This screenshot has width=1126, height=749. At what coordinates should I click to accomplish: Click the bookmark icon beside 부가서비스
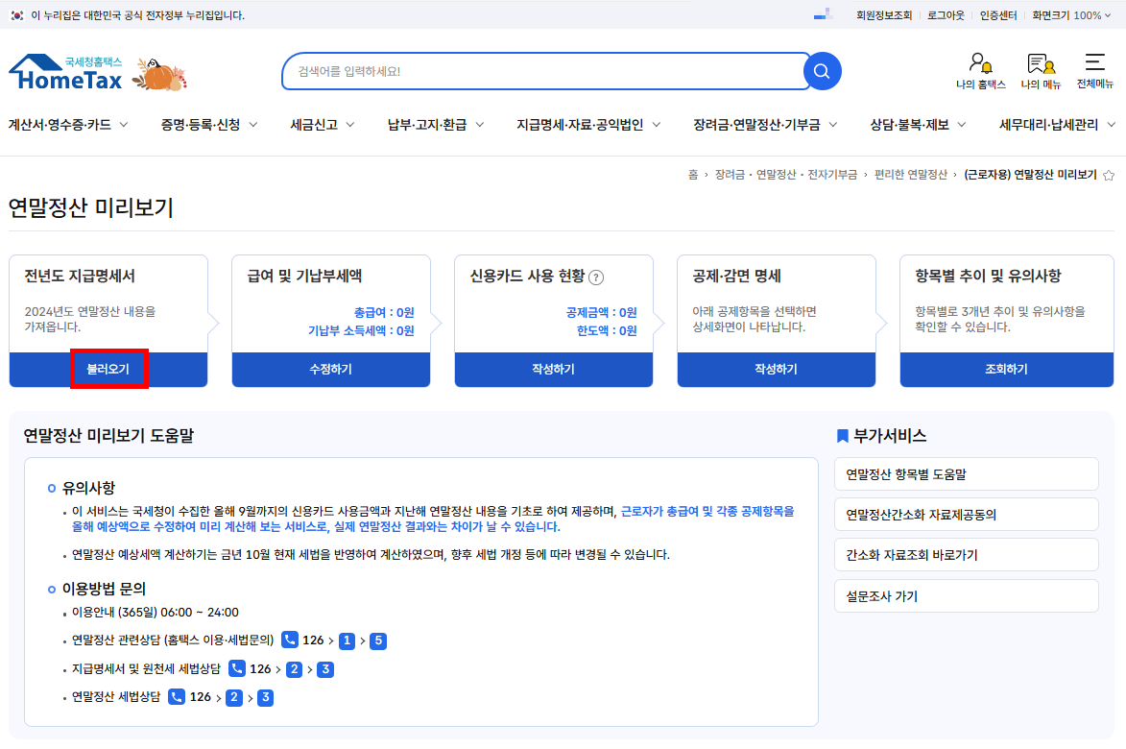[x=842, y=437]
